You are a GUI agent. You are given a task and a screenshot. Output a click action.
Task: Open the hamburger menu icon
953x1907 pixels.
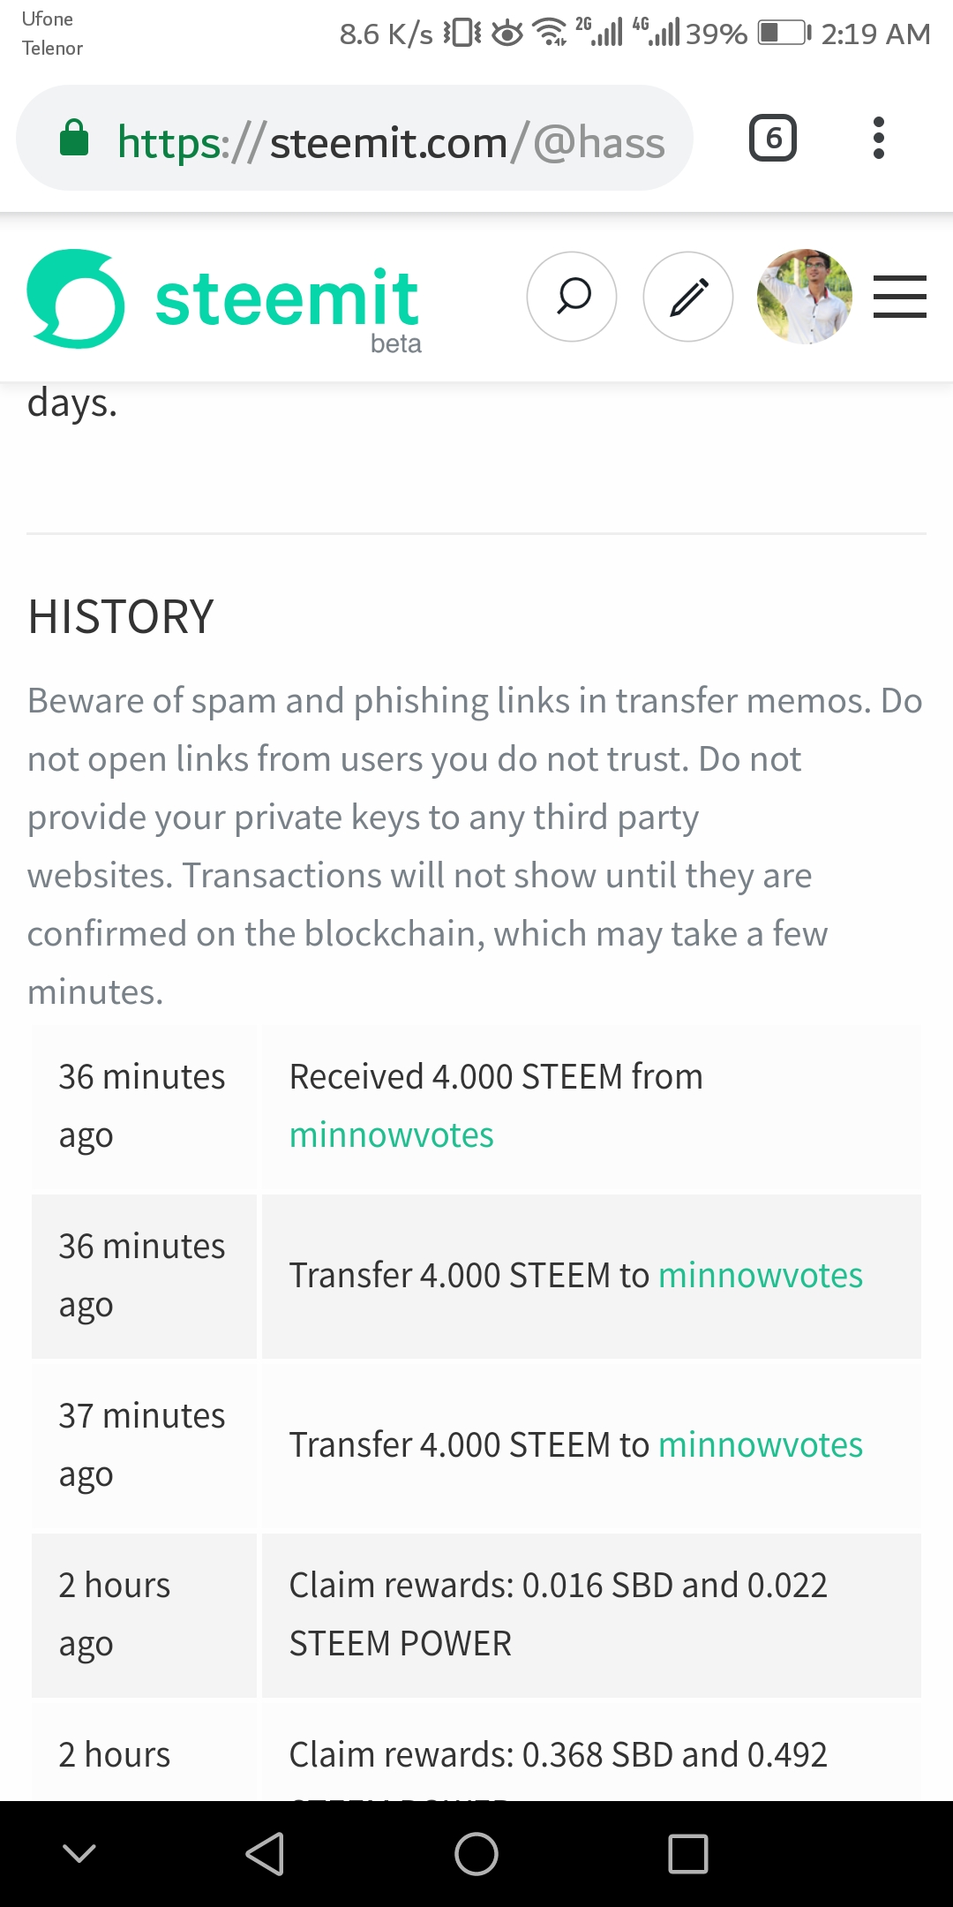(x=899, y=297)
